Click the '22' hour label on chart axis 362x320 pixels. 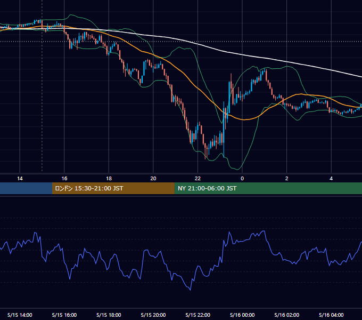tap(198, 179)
